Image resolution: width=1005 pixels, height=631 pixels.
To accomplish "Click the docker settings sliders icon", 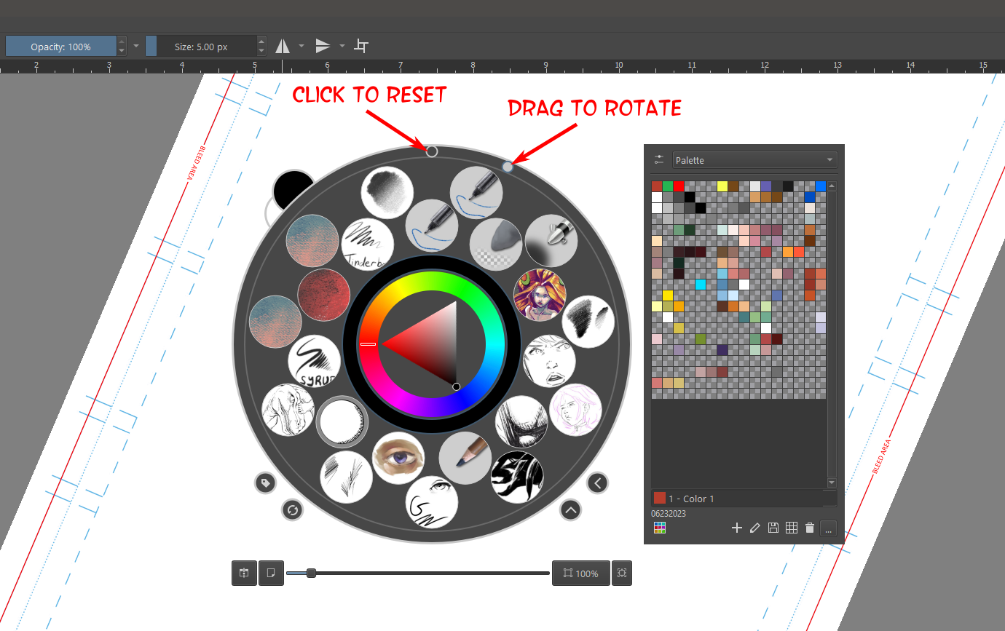I will click(659, 159).
